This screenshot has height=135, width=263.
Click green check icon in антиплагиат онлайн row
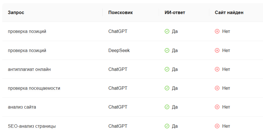click(167, 69)
